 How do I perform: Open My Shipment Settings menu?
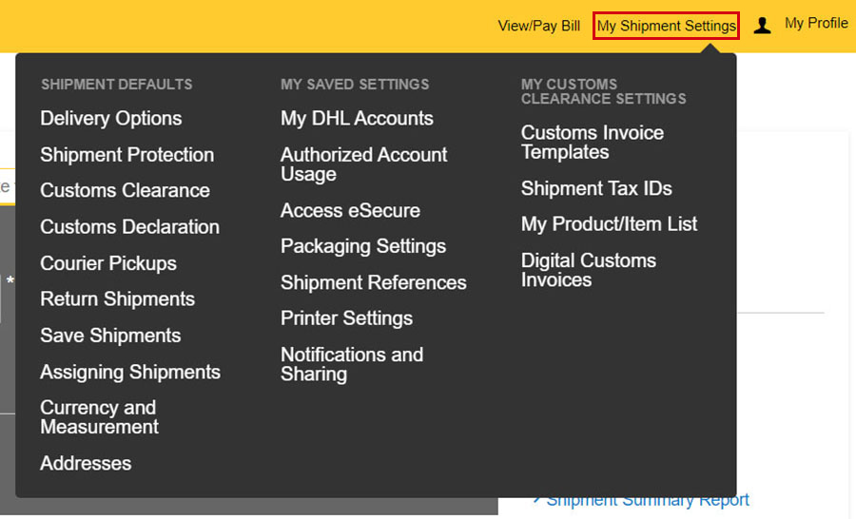click(x=666, y=26)
